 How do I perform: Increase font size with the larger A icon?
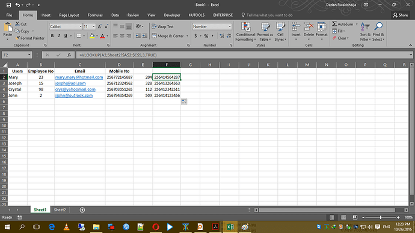pos(99,26)
